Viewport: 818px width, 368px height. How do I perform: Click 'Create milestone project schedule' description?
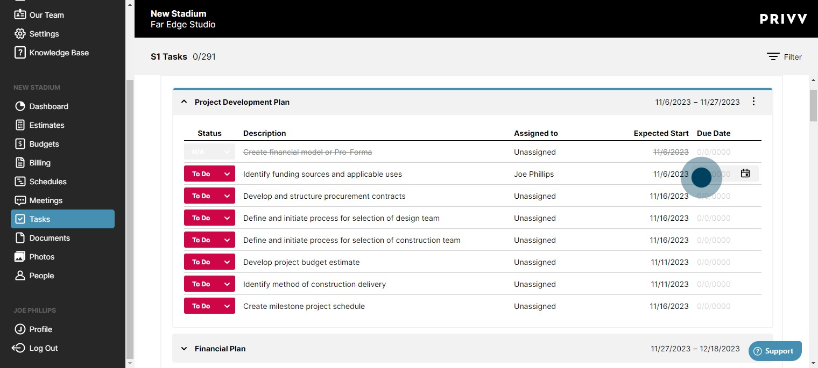[304, 306]
